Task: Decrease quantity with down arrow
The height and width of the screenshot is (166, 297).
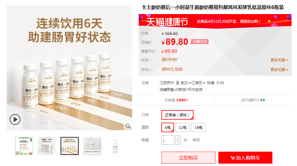Action: [178, 143]
